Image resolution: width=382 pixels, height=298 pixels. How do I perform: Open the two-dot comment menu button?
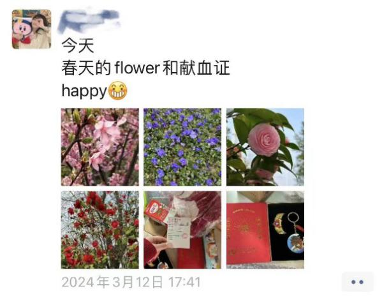pos(357,282)
